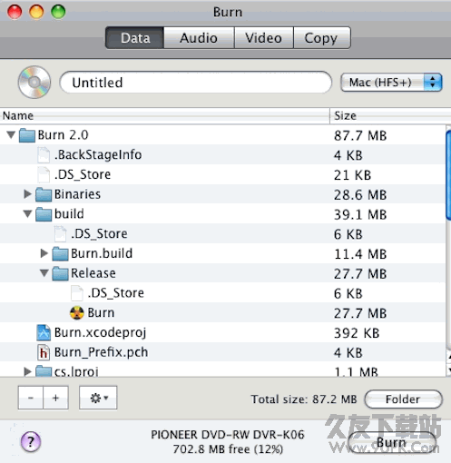Click the Burn.xcodeproj Xcode project icon
Screen dimensions: 451x463
[44, 332]
